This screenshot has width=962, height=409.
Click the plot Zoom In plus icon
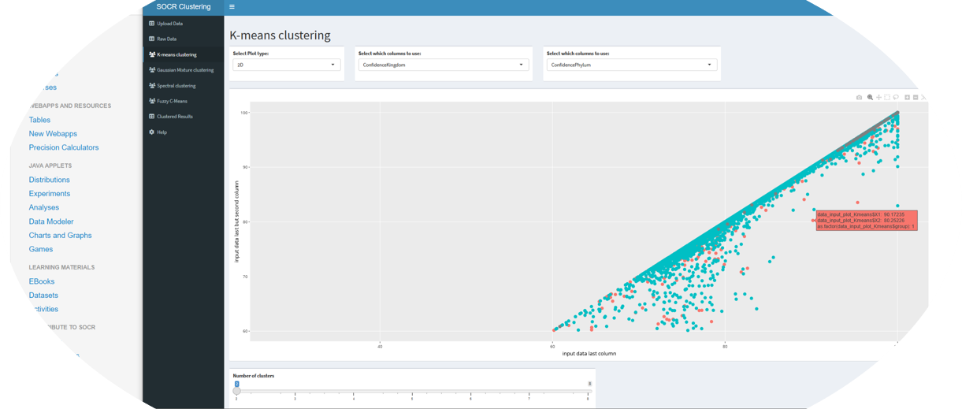click(907, 98)
